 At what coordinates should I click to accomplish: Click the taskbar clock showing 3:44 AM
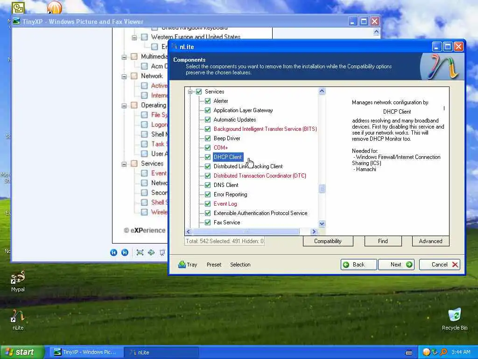click(x=461, y=352)
